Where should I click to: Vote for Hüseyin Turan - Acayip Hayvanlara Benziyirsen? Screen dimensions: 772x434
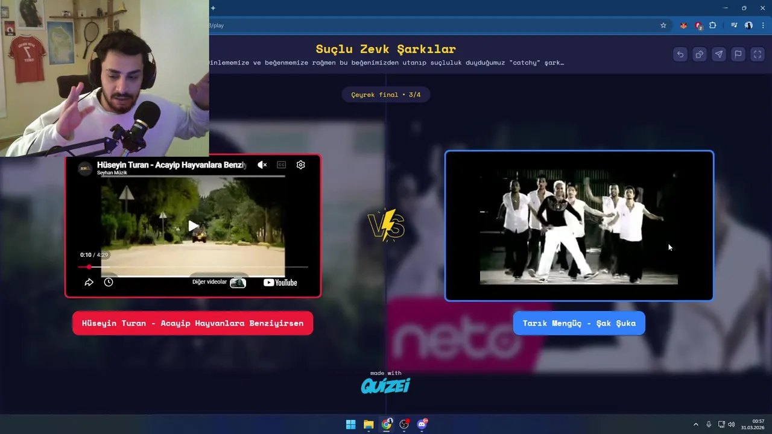[x=193, y=323]
